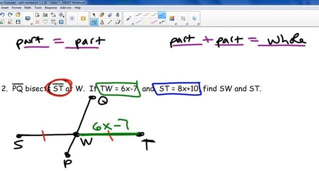Click the paste icon

click(x=37, y=15)
